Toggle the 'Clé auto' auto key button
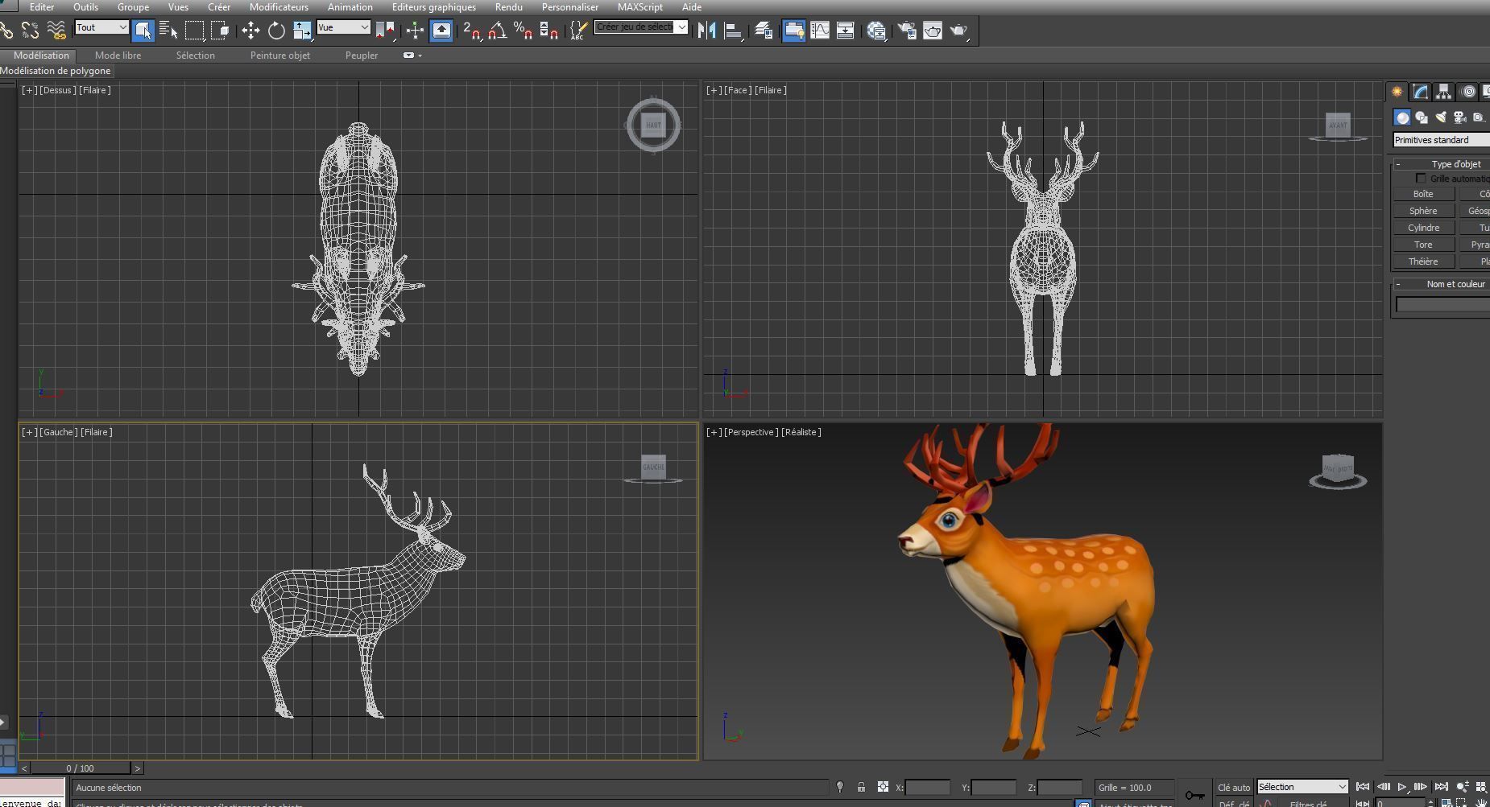1490x807 pixels. click(1233, 787)
